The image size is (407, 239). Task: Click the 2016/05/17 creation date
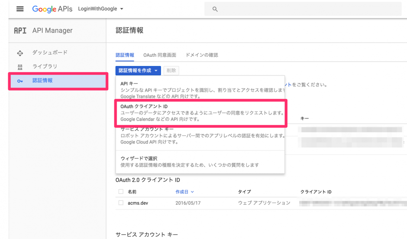coord(188,203)
